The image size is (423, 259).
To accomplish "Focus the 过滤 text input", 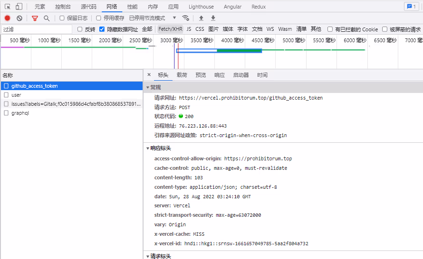I will 37,29.
